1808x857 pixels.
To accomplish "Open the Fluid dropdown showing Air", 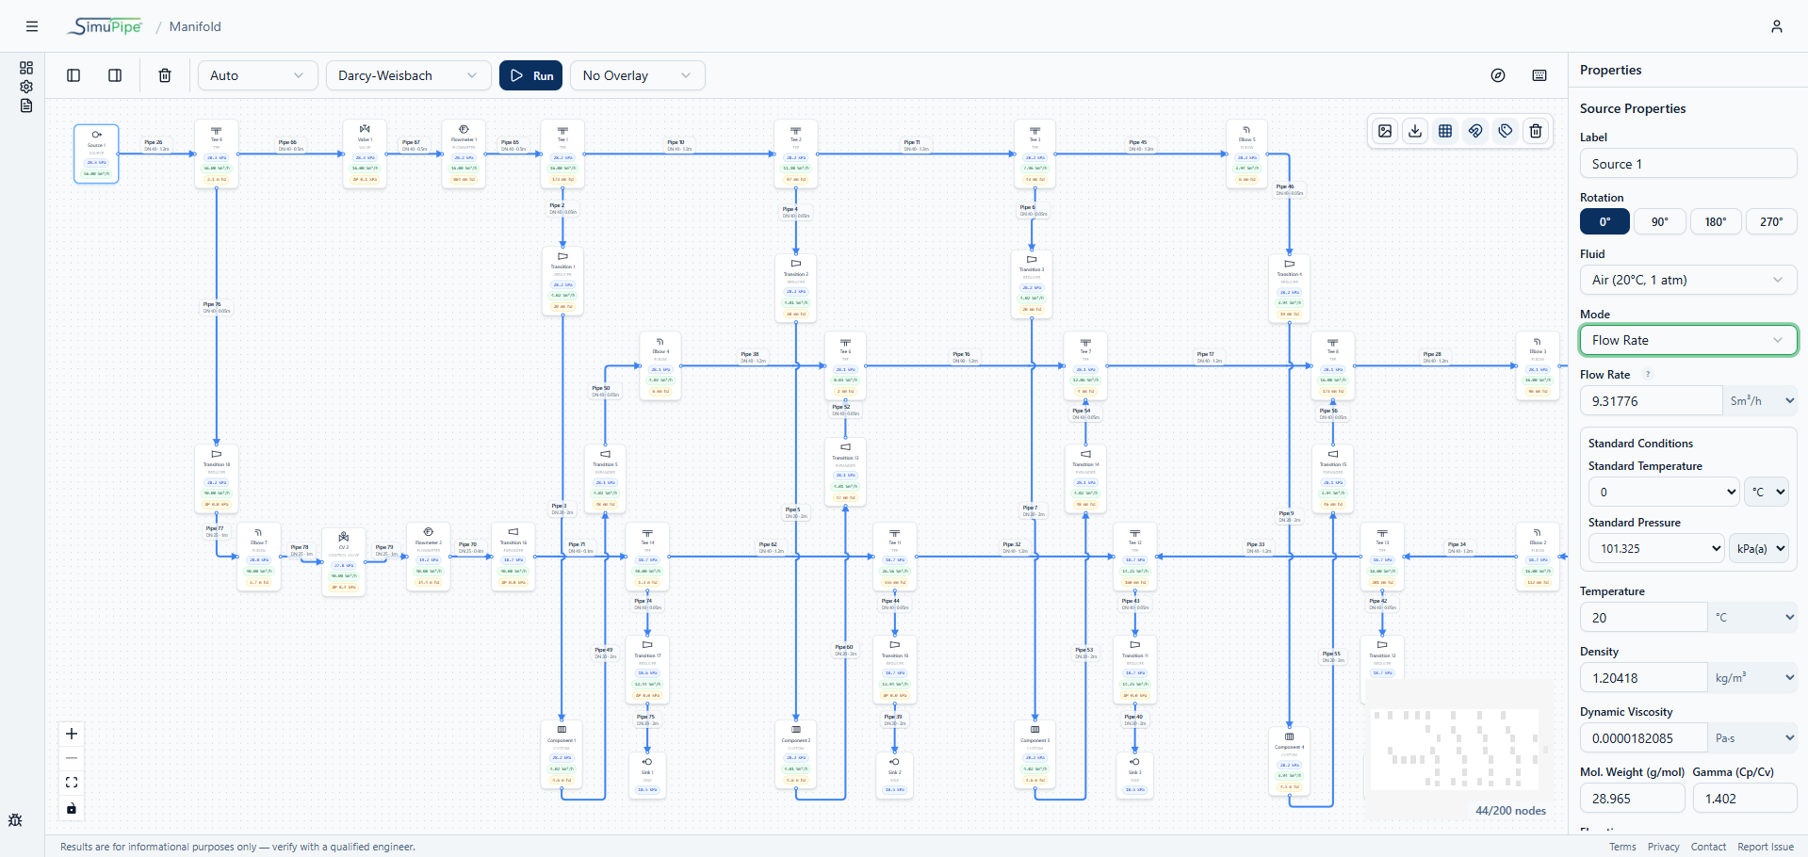I will tap(1688, 280).
